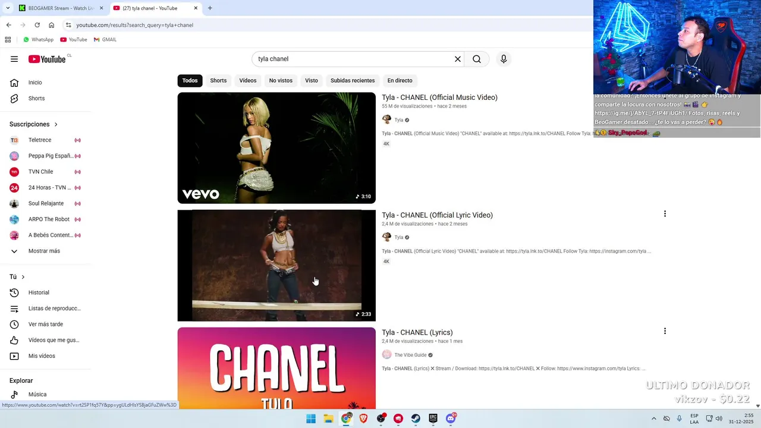
Task: Start voice search with microphone icon
Action: [504, 59]
